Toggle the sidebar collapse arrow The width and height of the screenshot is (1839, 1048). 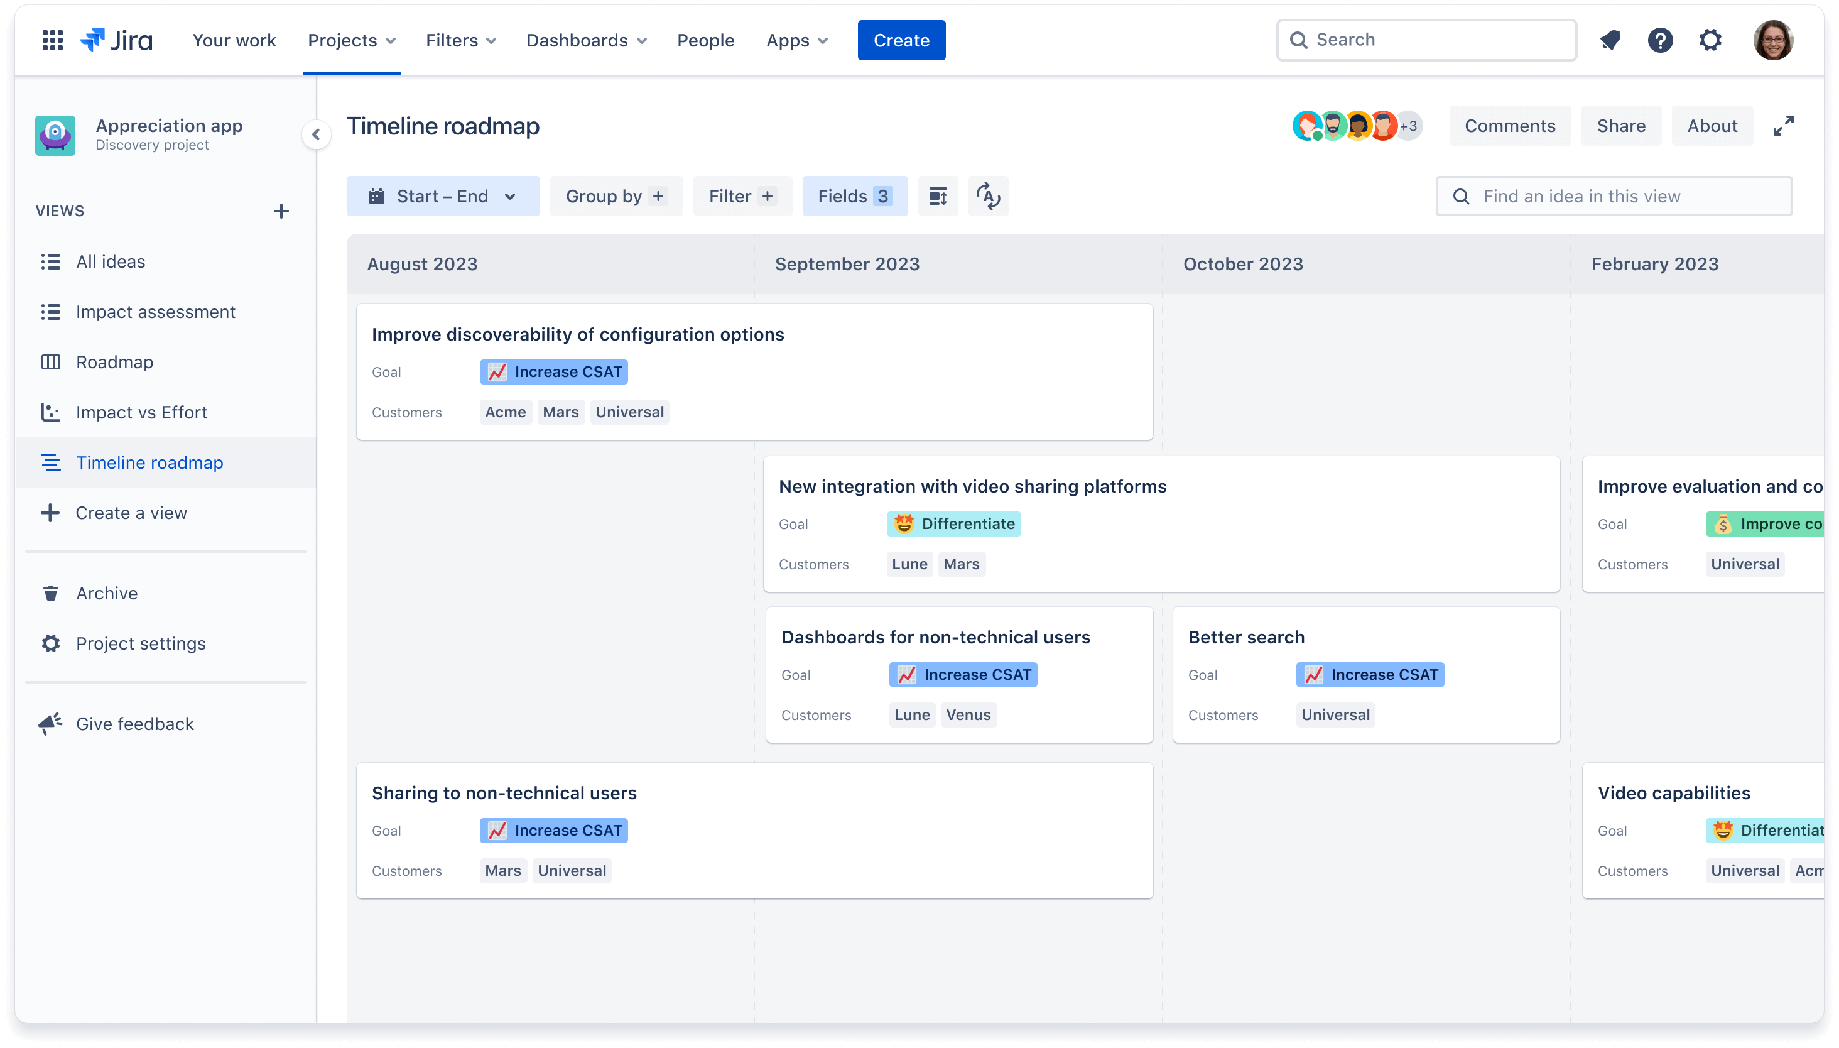(x=318, y=134)
